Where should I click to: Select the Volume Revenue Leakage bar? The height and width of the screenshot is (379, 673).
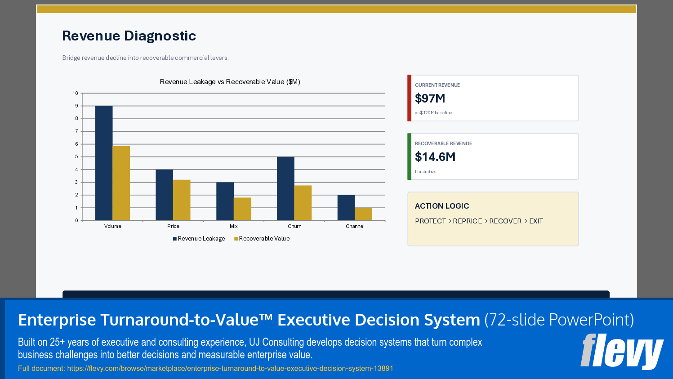tap(104, 163)
